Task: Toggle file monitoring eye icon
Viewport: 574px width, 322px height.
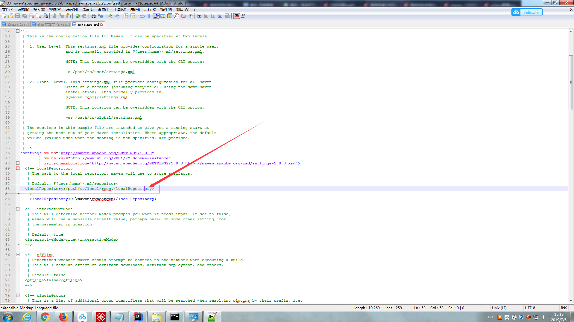Action: 190,16
